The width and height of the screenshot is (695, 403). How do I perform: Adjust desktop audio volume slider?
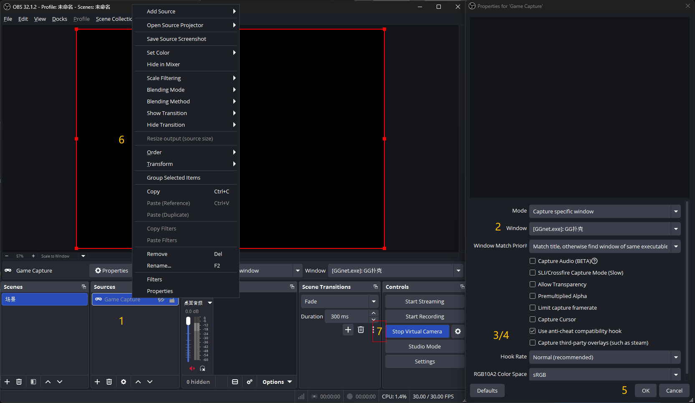pos(188,338)
